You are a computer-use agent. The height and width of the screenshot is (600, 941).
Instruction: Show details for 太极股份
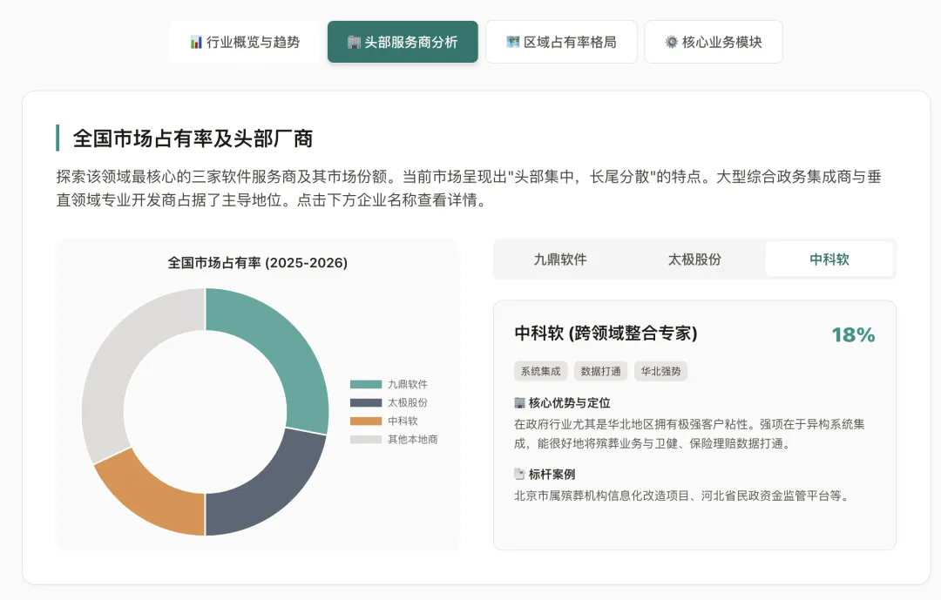[x=695, y=260]
